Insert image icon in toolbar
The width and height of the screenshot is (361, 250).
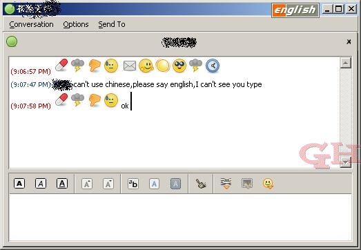(x=247, y=184)
